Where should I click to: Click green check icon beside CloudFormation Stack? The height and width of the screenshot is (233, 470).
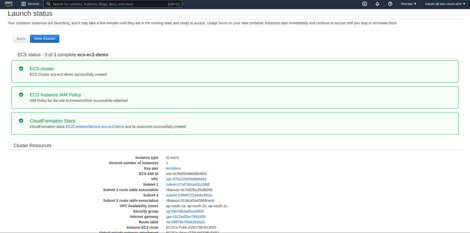tap(21, 121)
